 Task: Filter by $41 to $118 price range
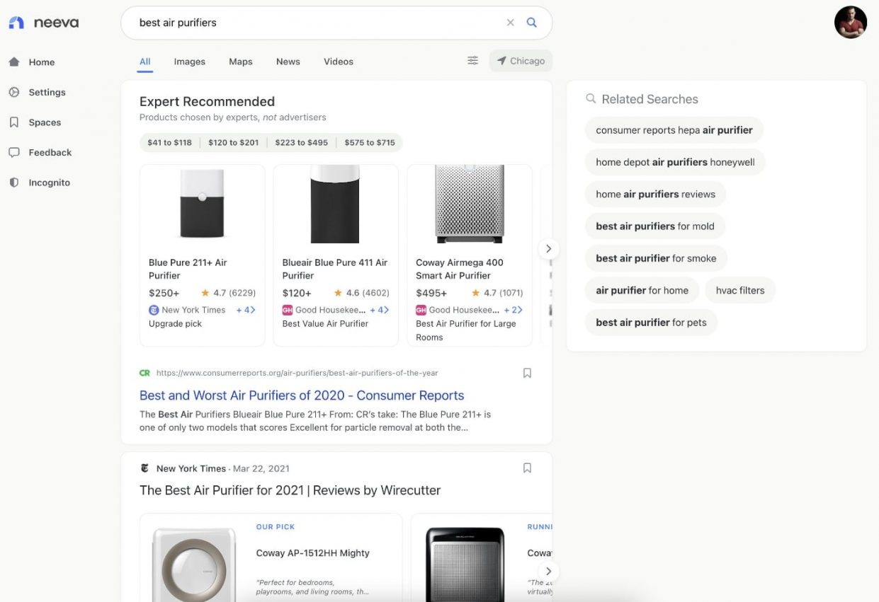coord(169,142)
